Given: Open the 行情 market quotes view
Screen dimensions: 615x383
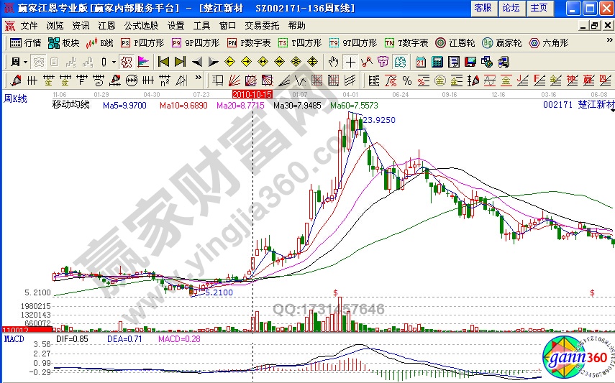Looking at the screenshot, I should [x=26, y=42].
